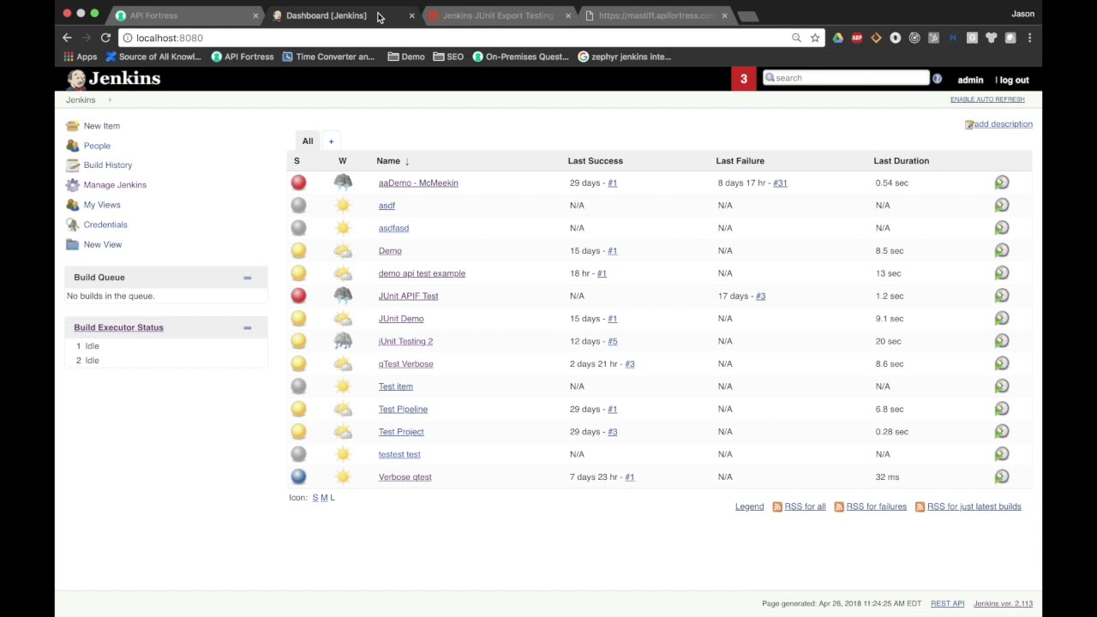Open the demo api test example job
Screen dimensions: 1097x617
[x=422, y=273]
